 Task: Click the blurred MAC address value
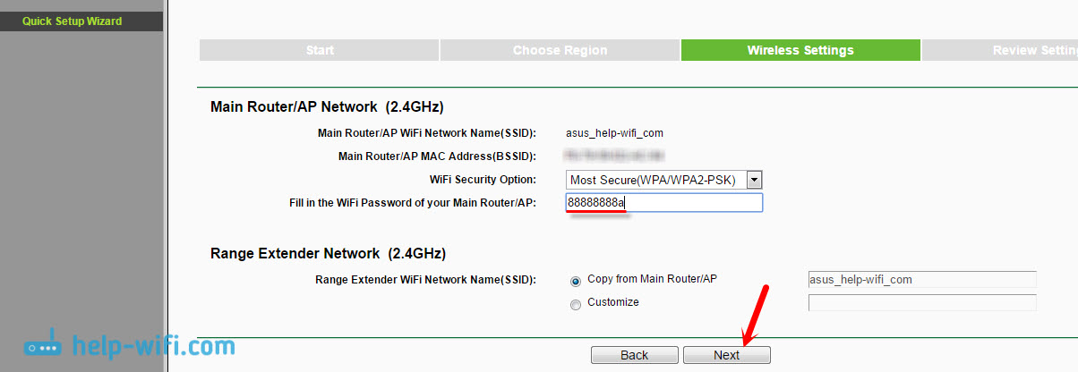614,156
